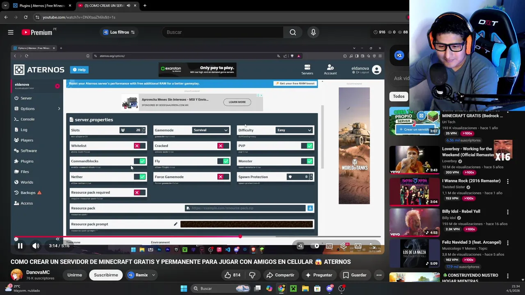525x295 pixels.
Task: Toggle the Commandblocks switch
Action: tap(139, 161)
